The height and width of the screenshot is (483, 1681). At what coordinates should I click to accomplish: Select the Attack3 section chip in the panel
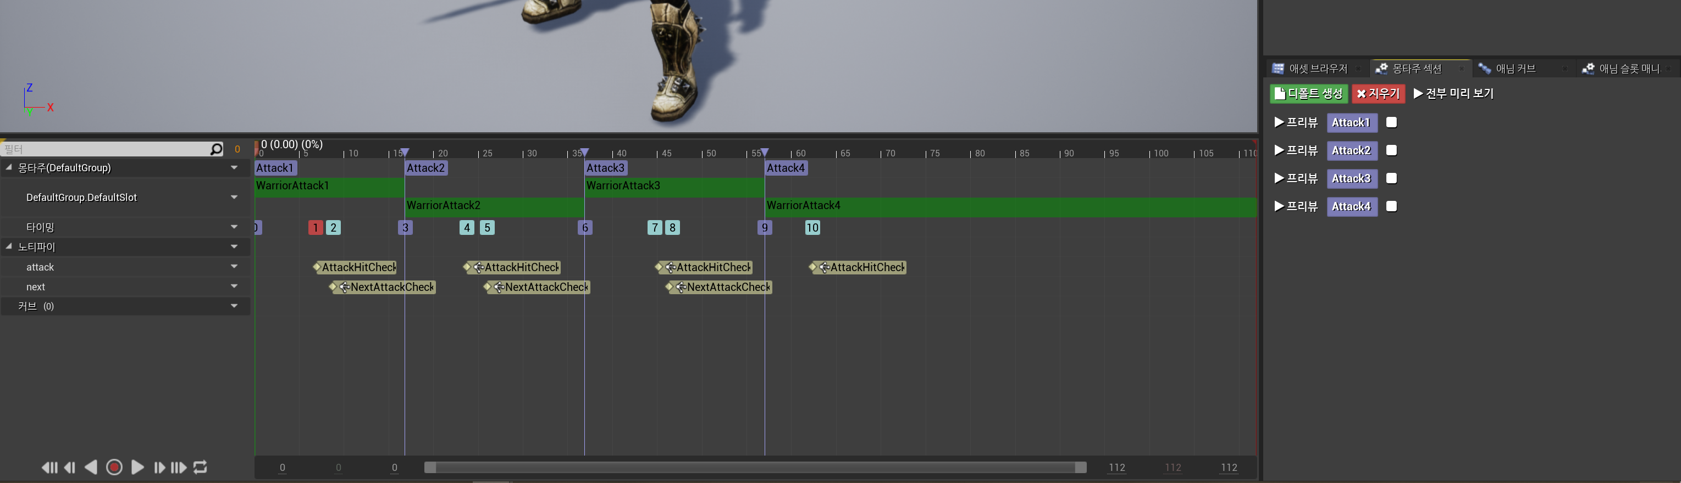coord(1352,178)
